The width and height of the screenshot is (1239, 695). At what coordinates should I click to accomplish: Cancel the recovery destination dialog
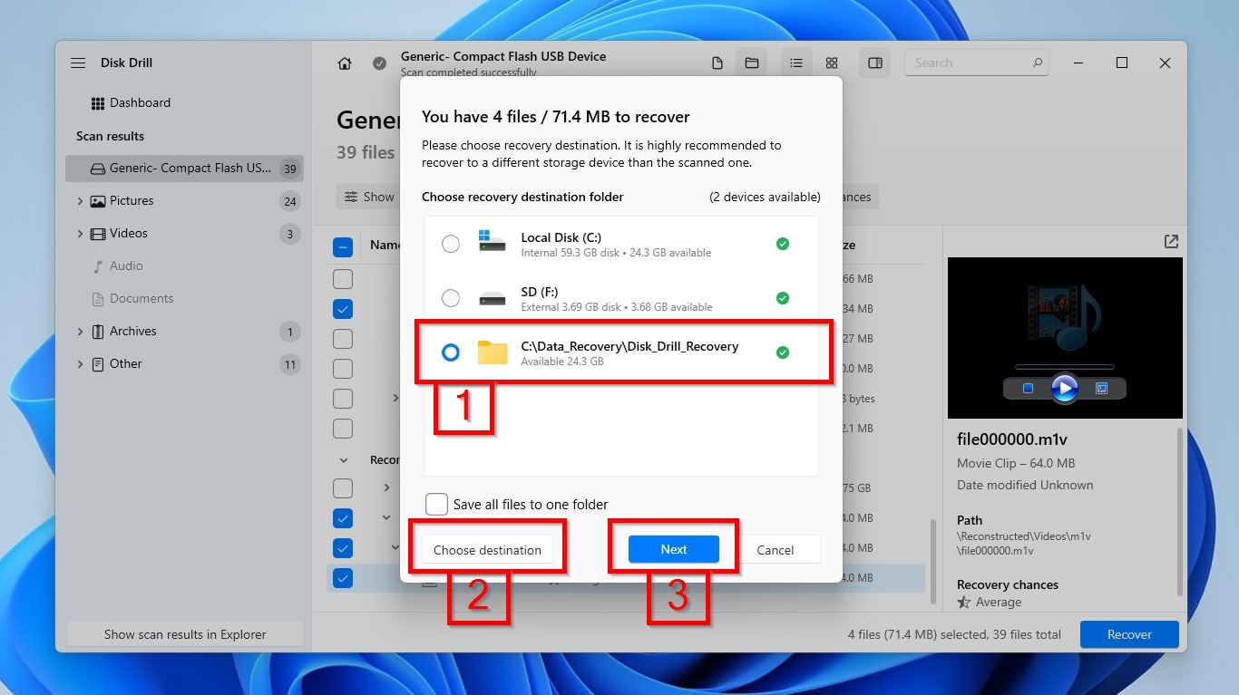776,550
